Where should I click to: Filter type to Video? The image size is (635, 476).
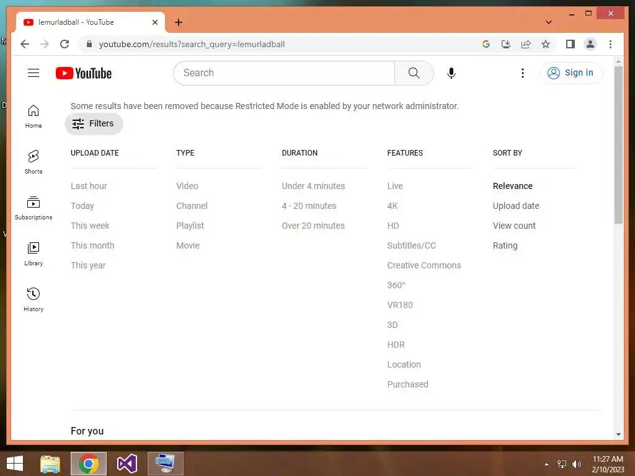(x=187, y=186)
